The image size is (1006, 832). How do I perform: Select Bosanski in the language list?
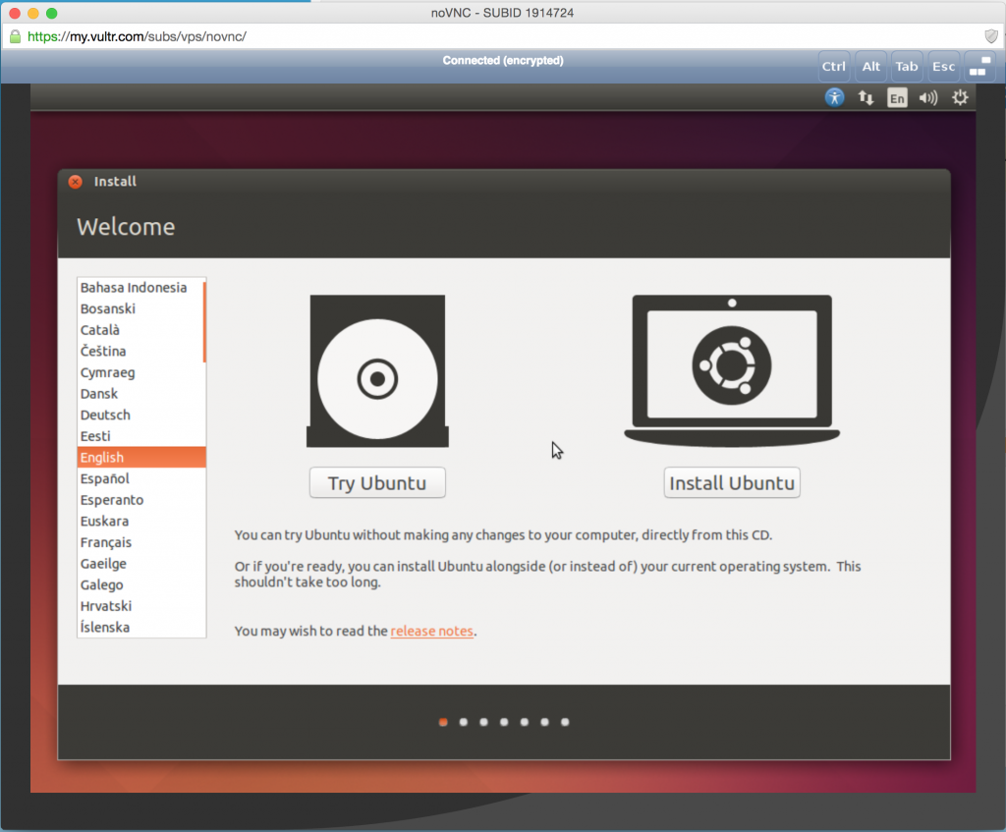tap(140, 308)
